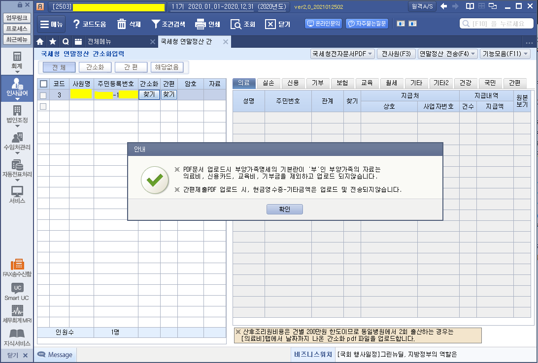
Task: Click the right split layout icon
Action: (x=412, y=24)
